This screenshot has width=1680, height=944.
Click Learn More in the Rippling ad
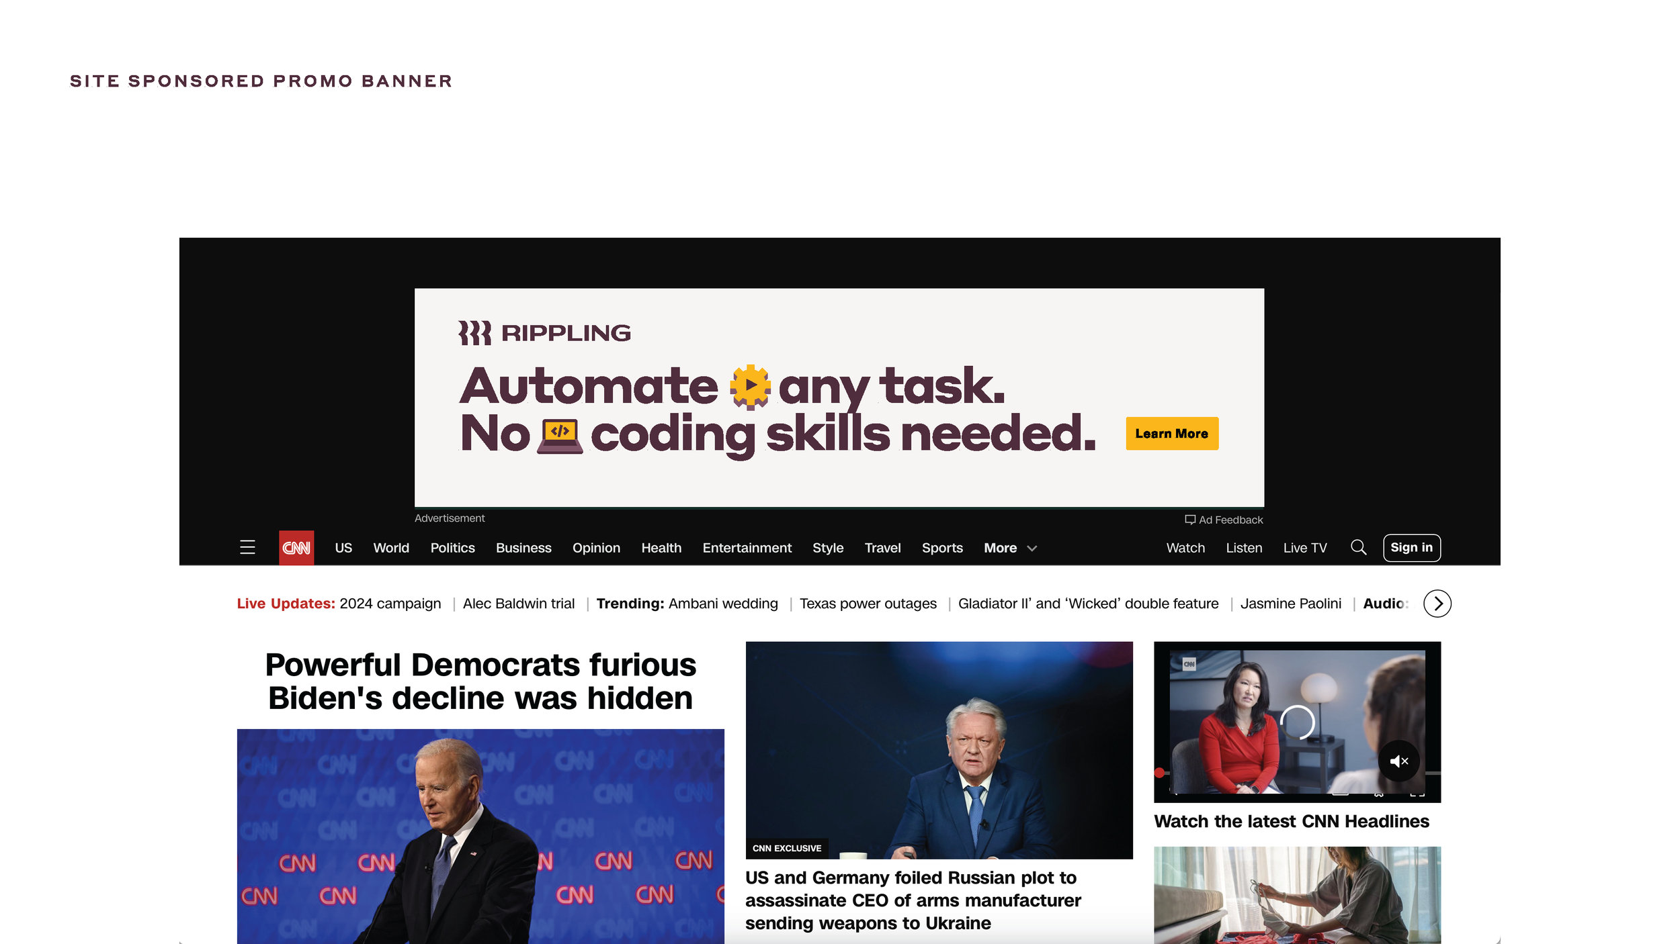(x=1171, y=434)
